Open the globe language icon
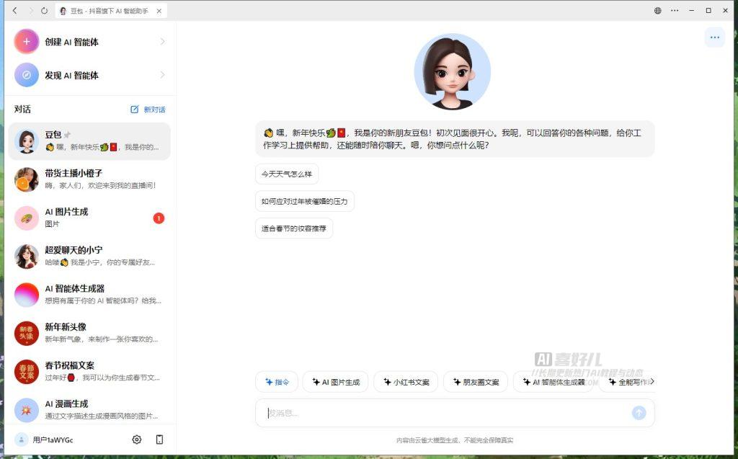This screenshot has width=738, height=459. [x=657, y=10]
